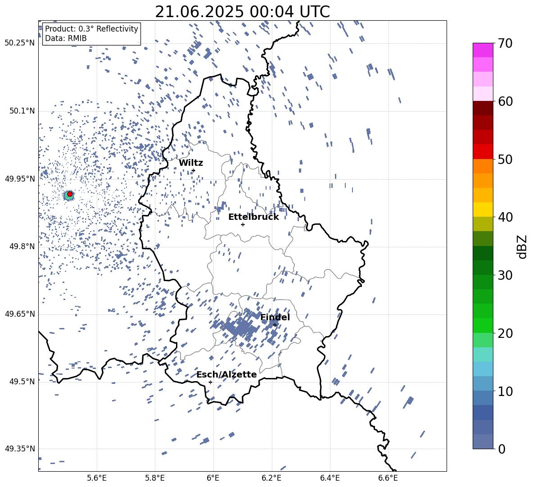
Task: Click the 6°E longitude label
Action: click(213, 478)
